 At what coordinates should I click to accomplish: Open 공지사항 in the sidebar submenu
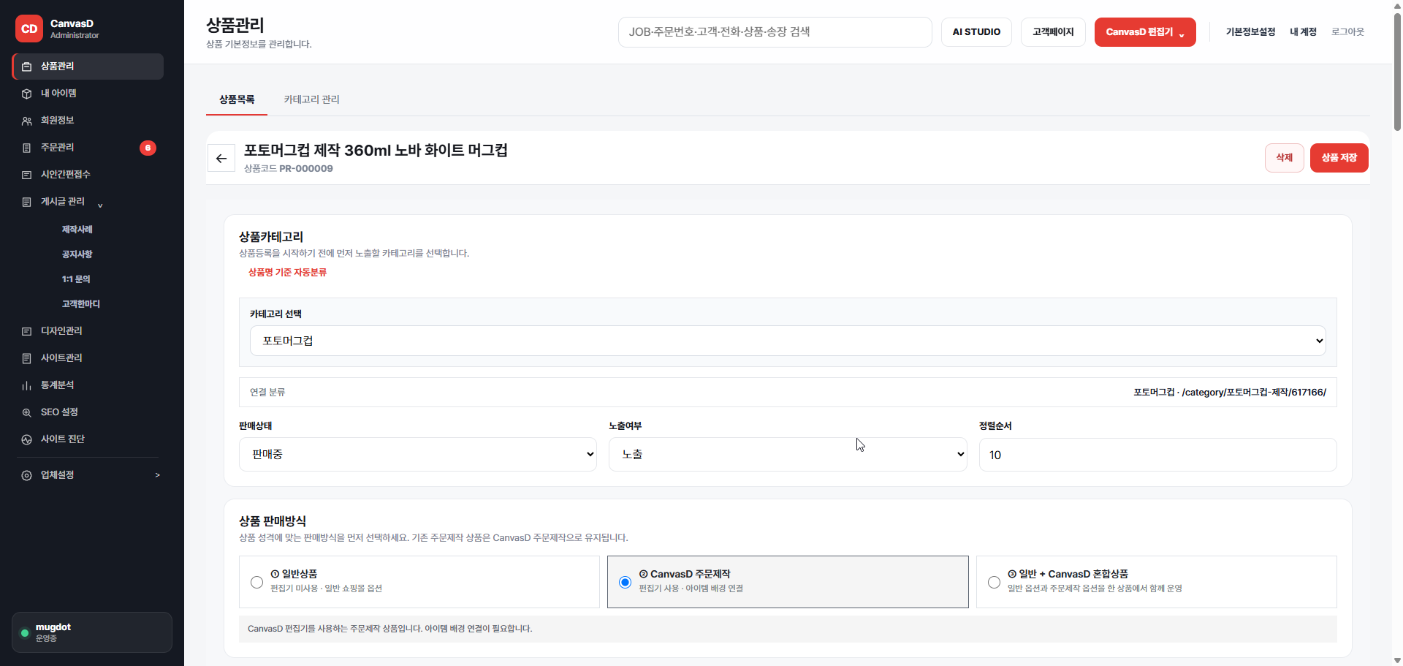[77, 254]
